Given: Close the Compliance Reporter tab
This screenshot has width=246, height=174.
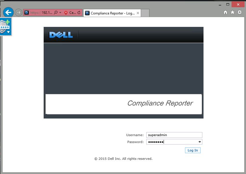Looking at the screenshot, I should [x=138, y=13].
